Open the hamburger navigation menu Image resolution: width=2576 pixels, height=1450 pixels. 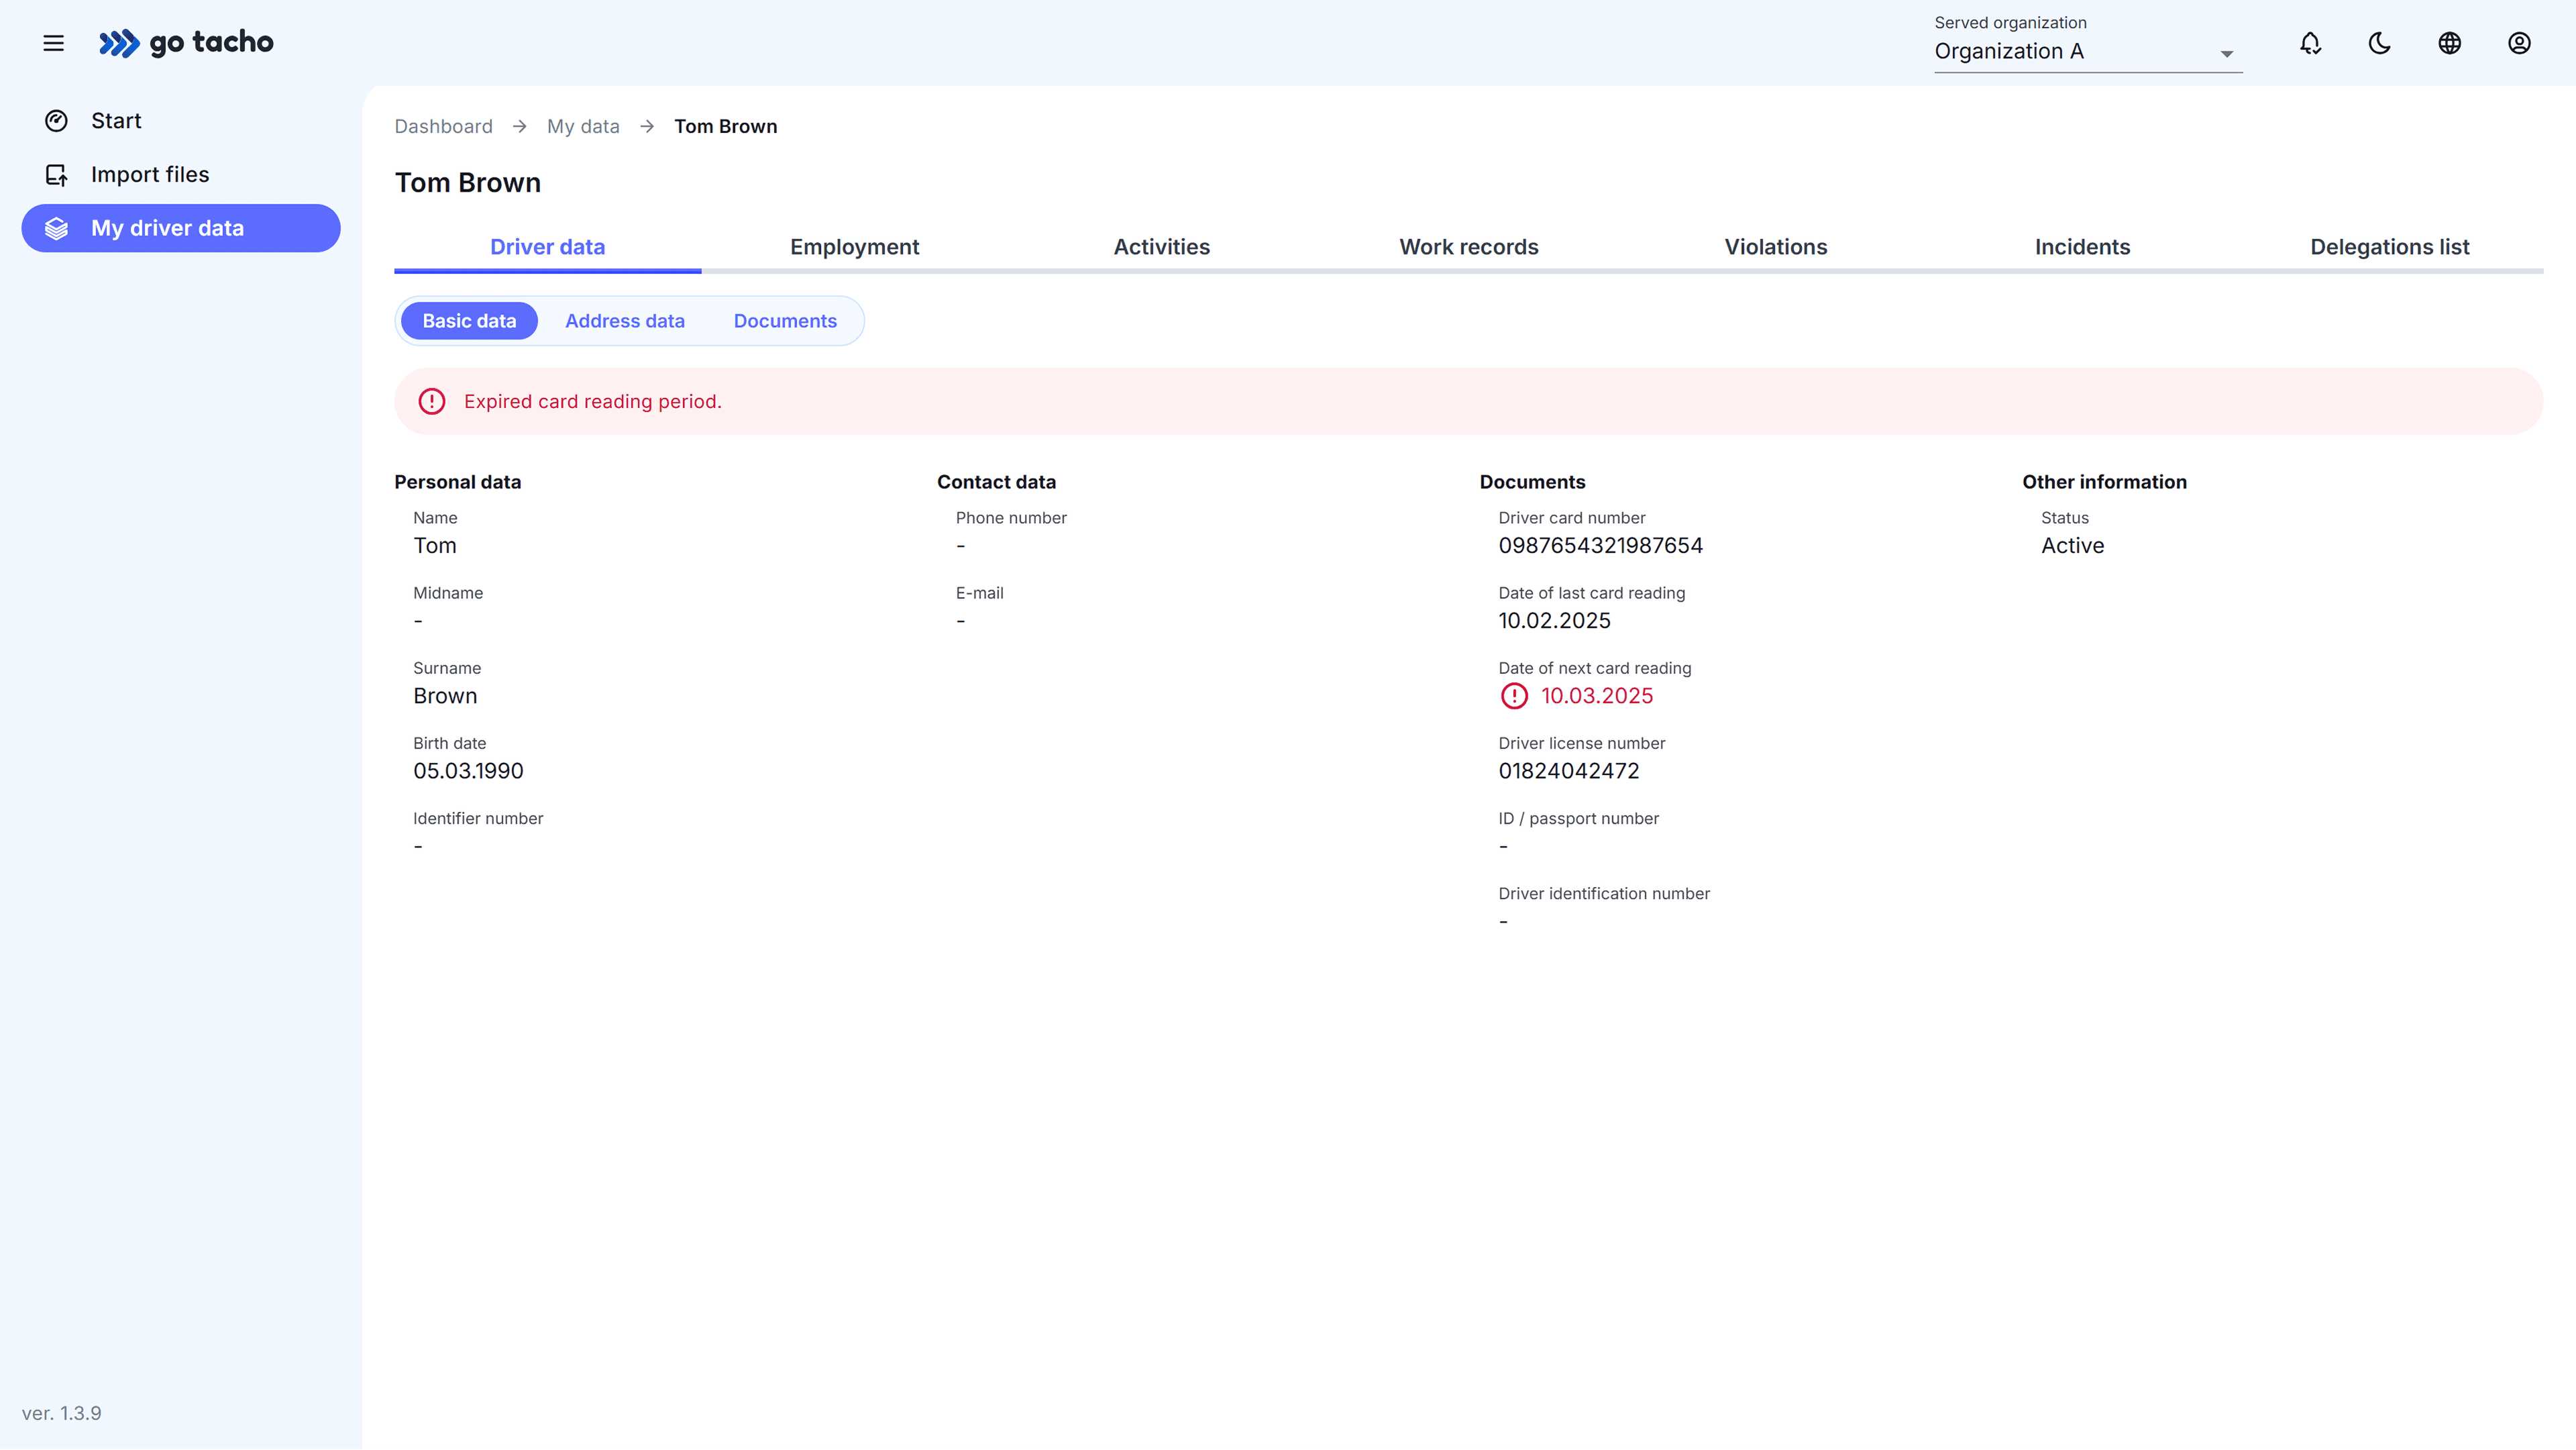[53, 42]
